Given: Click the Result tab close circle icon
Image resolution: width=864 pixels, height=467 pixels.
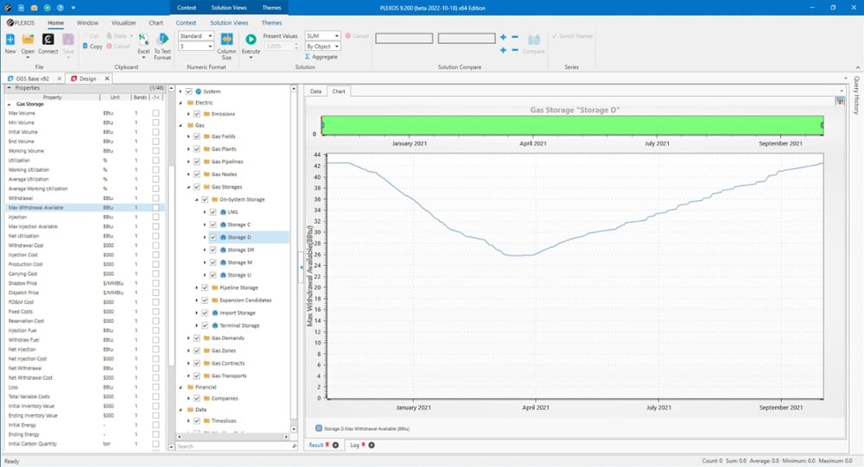Looking at the screenshot, I should (335, 445).
